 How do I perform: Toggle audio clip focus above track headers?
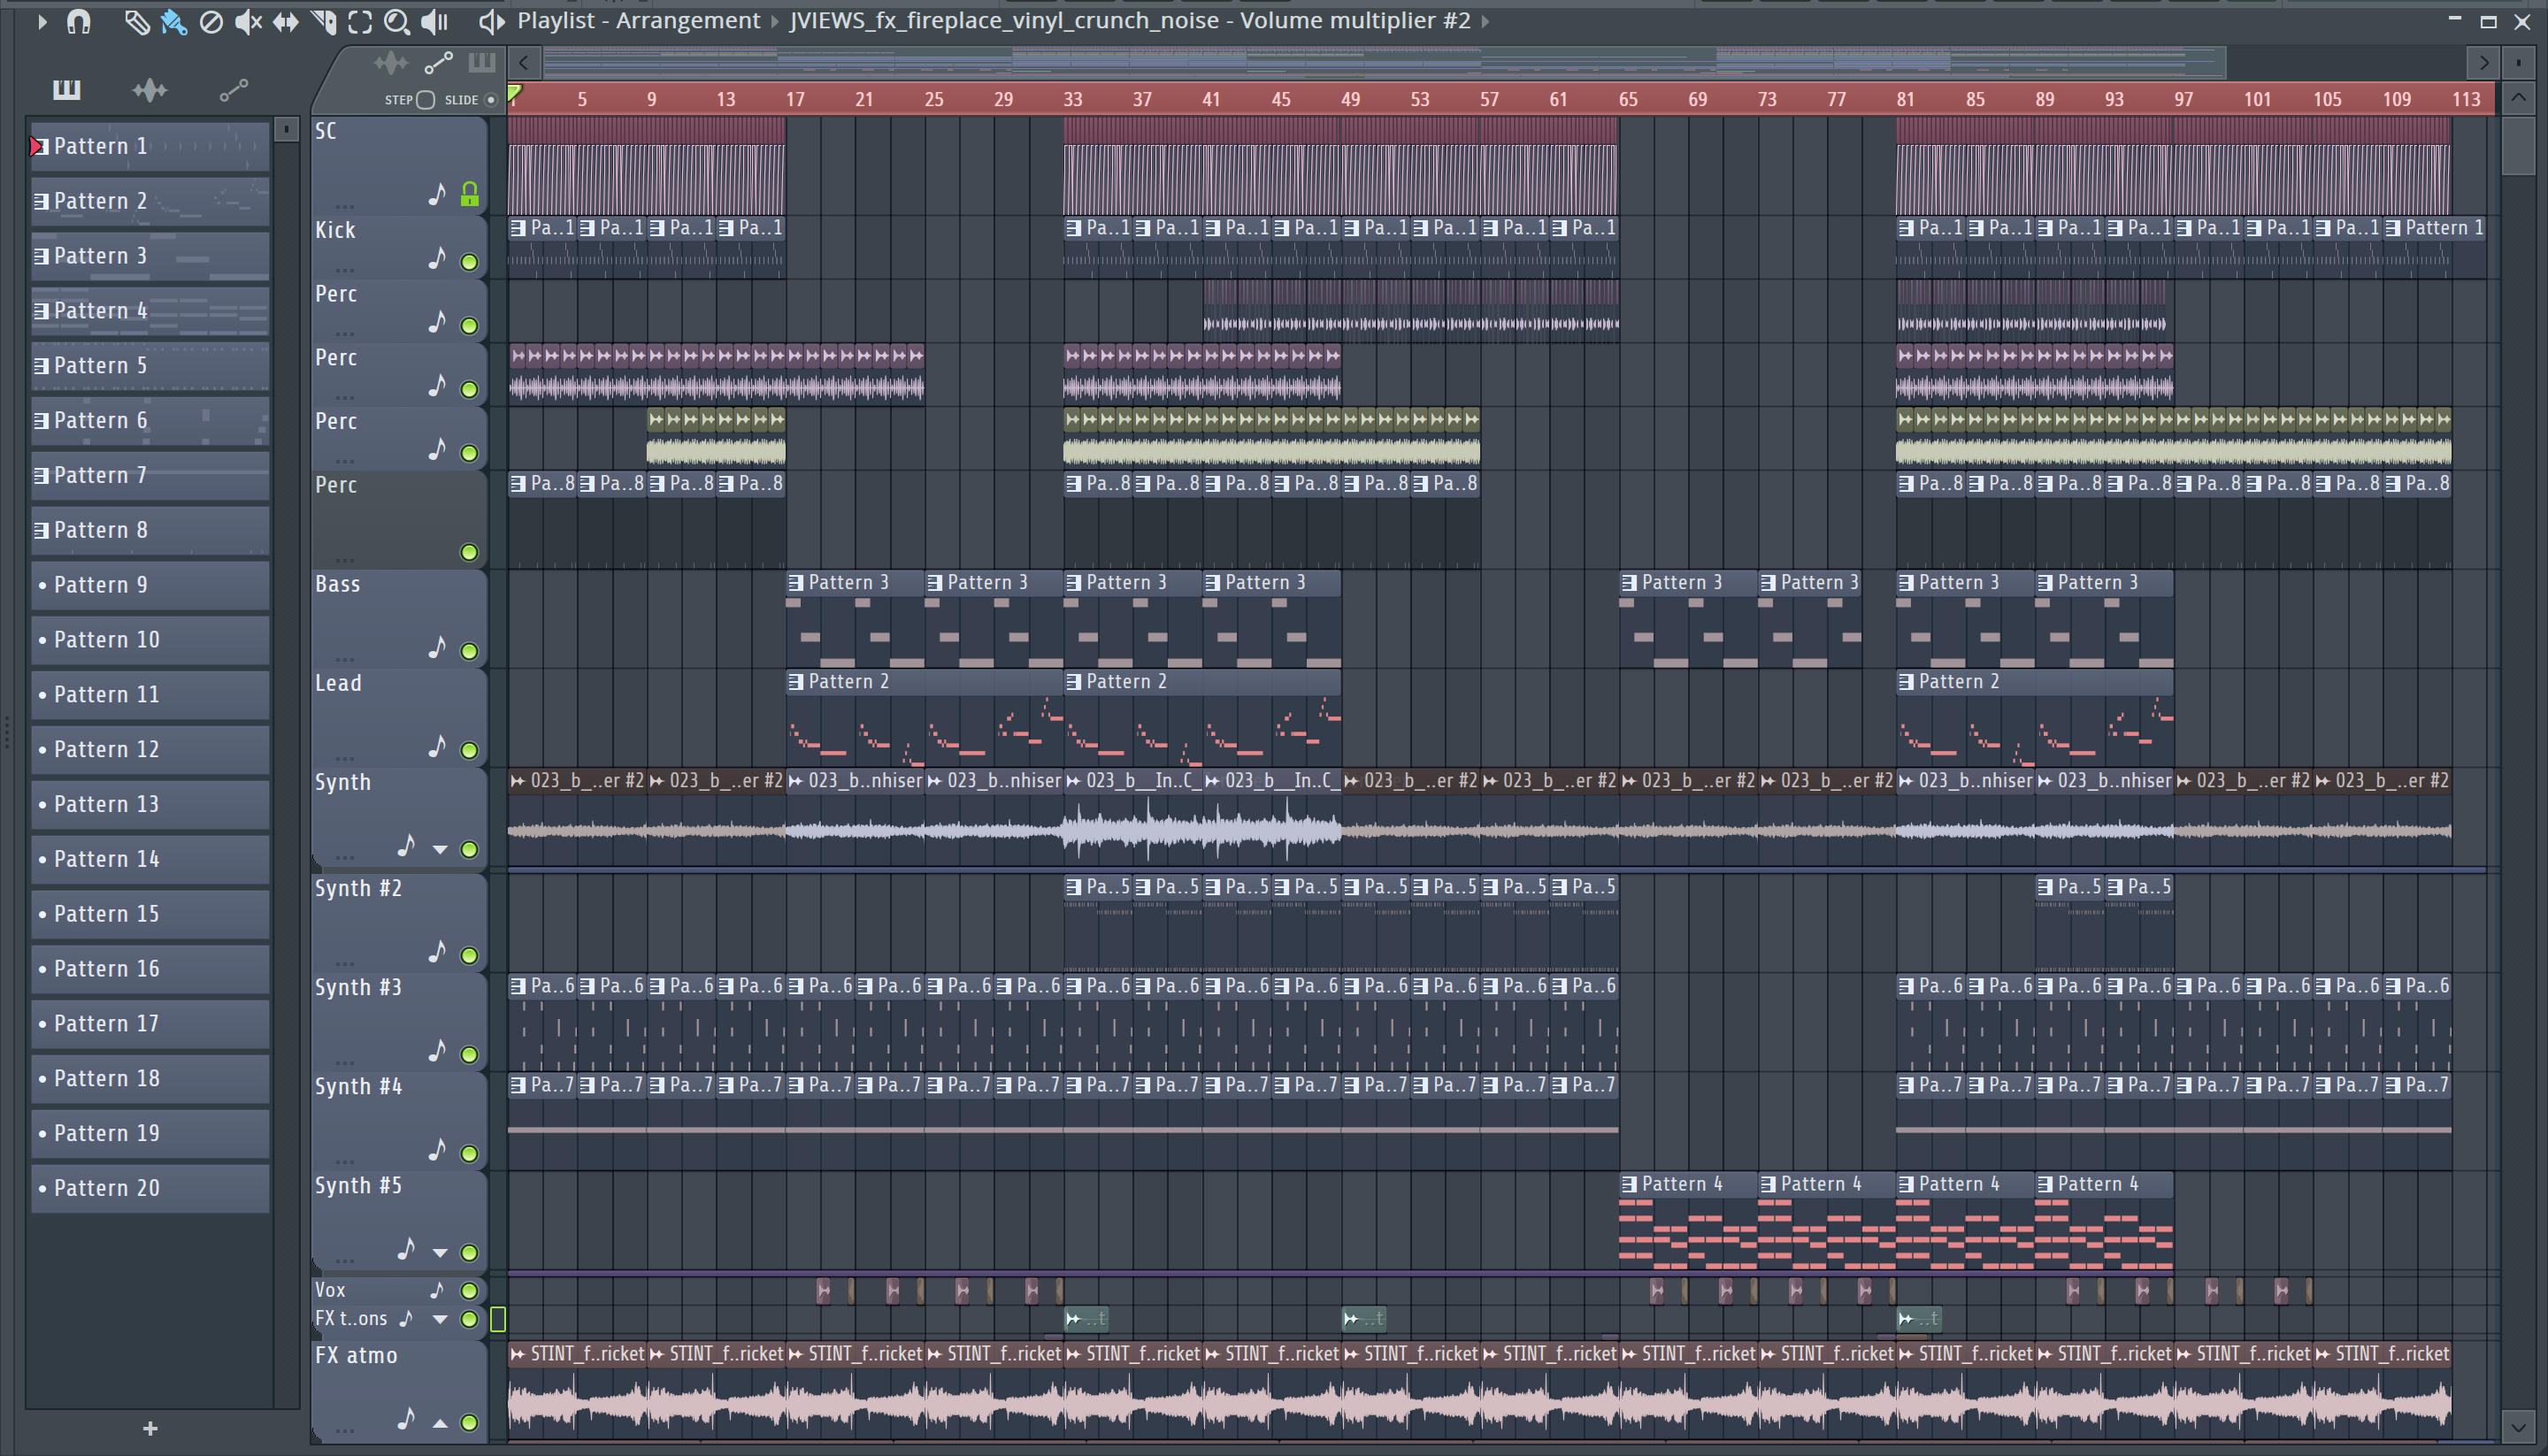pyautogui.click(x=390, y=64)
